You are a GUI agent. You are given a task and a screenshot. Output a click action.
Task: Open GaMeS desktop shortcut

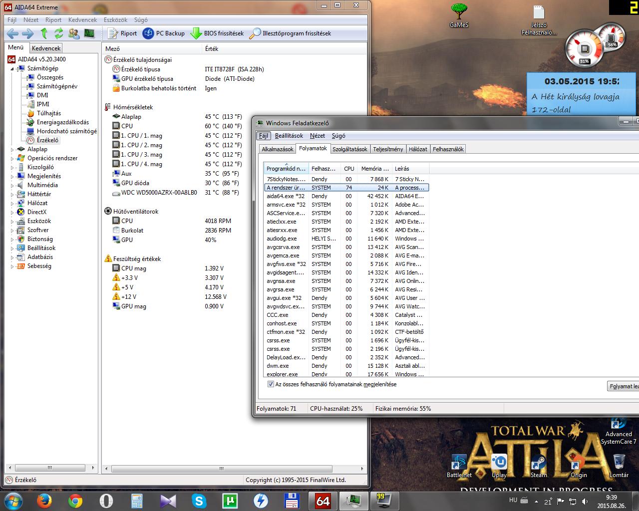(459, 15)
